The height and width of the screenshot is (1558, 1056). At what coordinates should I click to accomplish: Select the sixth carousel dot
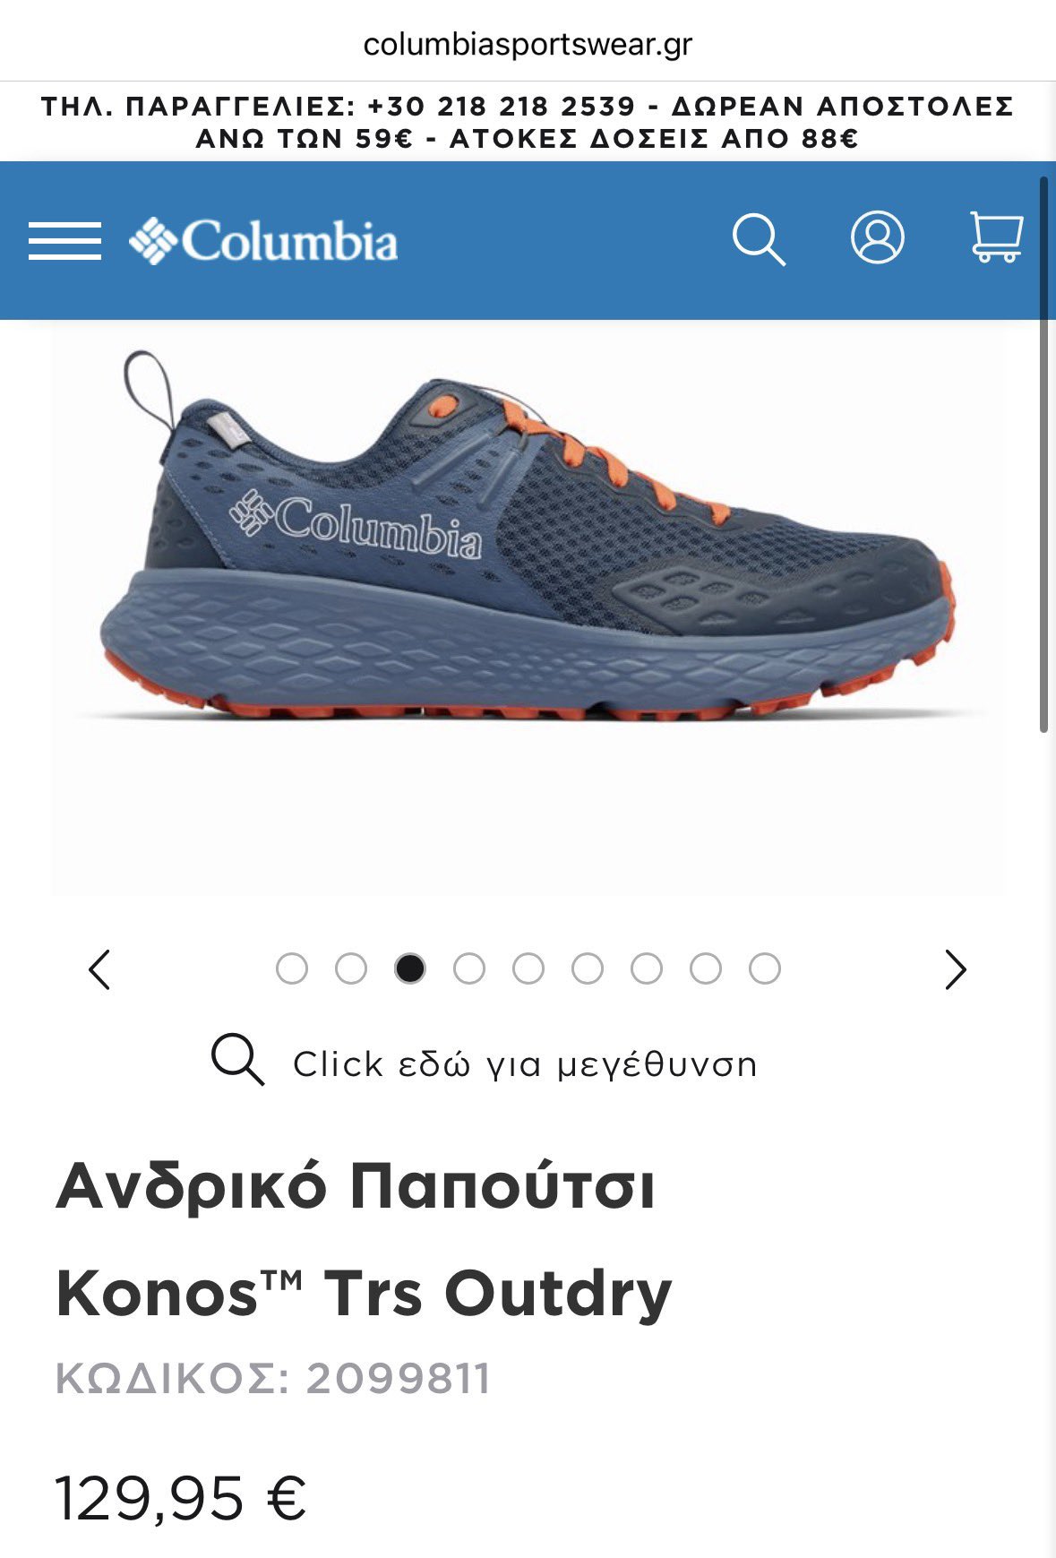pyautogui.click(x=588, y=968)
